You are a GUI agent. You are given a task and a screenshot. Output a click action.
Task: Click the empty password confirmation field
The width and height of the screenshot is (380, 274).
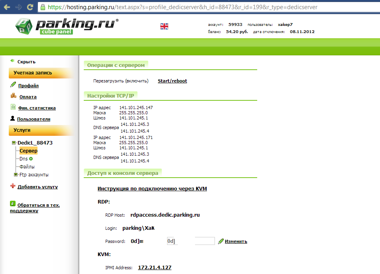tap(205, 241)
